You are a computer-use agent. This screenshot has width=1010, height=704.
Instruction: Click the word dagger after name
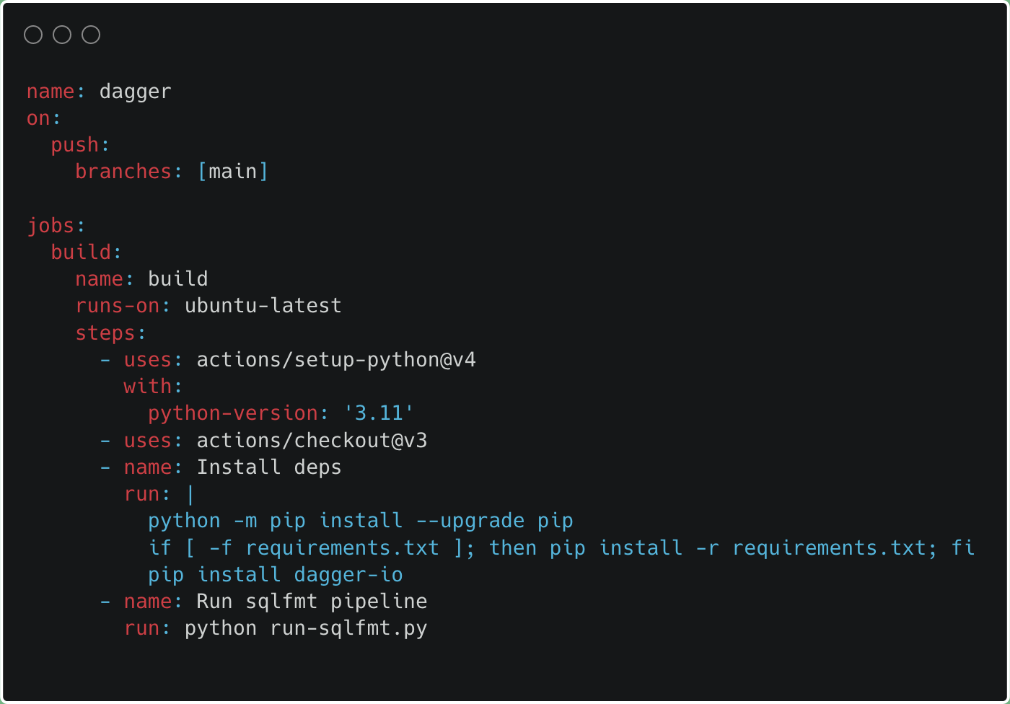(136, 92)
